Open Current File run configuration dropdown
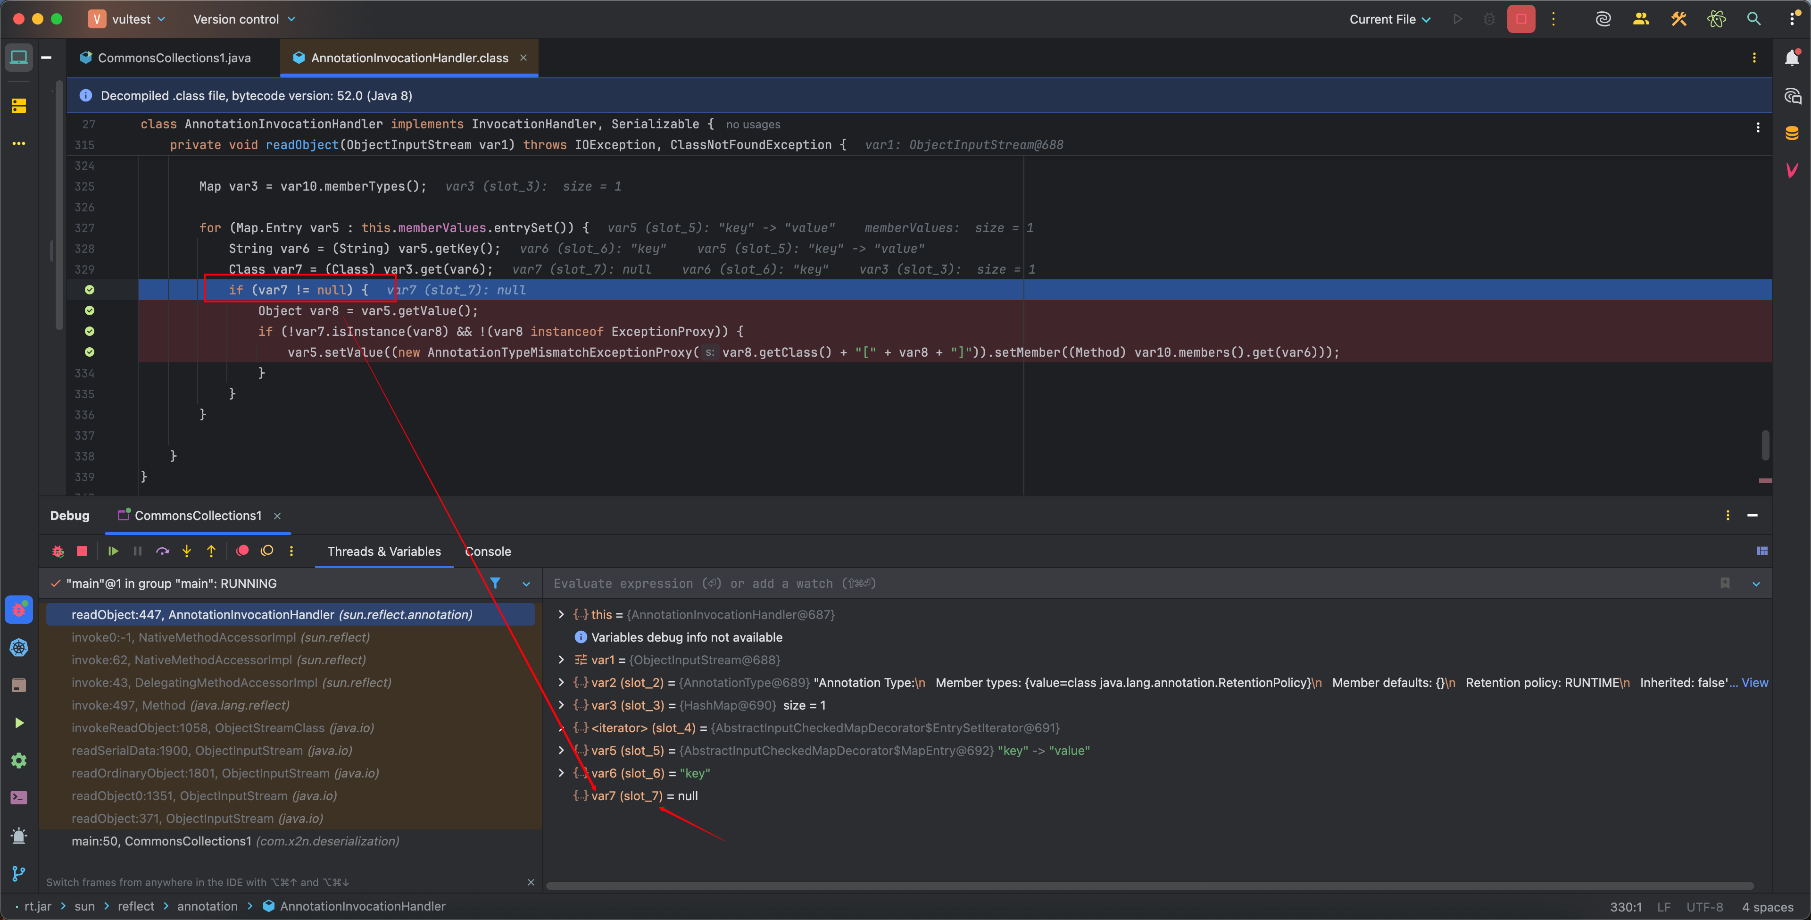The image size is (1811, 920). pos(1390,19)
